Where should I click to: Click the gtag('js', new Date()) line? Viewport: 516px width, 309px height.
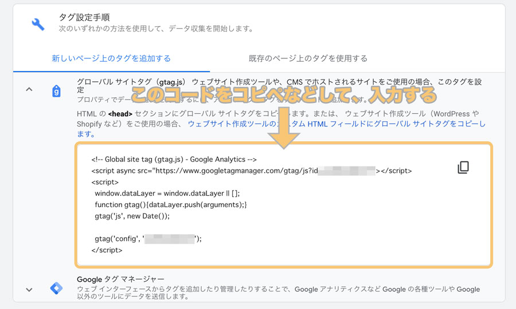pyautogui.click(x=132, y=216)
